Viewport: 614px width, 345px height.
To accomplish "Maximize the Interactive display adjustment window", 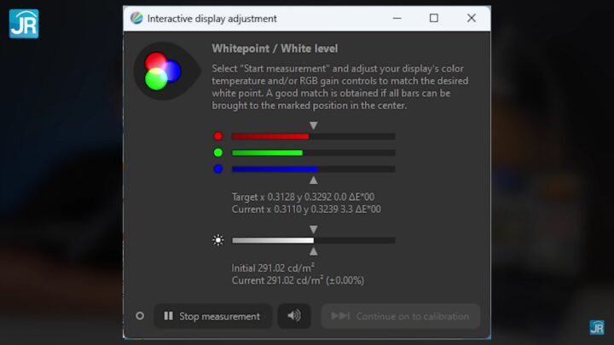I will (433, 19).
